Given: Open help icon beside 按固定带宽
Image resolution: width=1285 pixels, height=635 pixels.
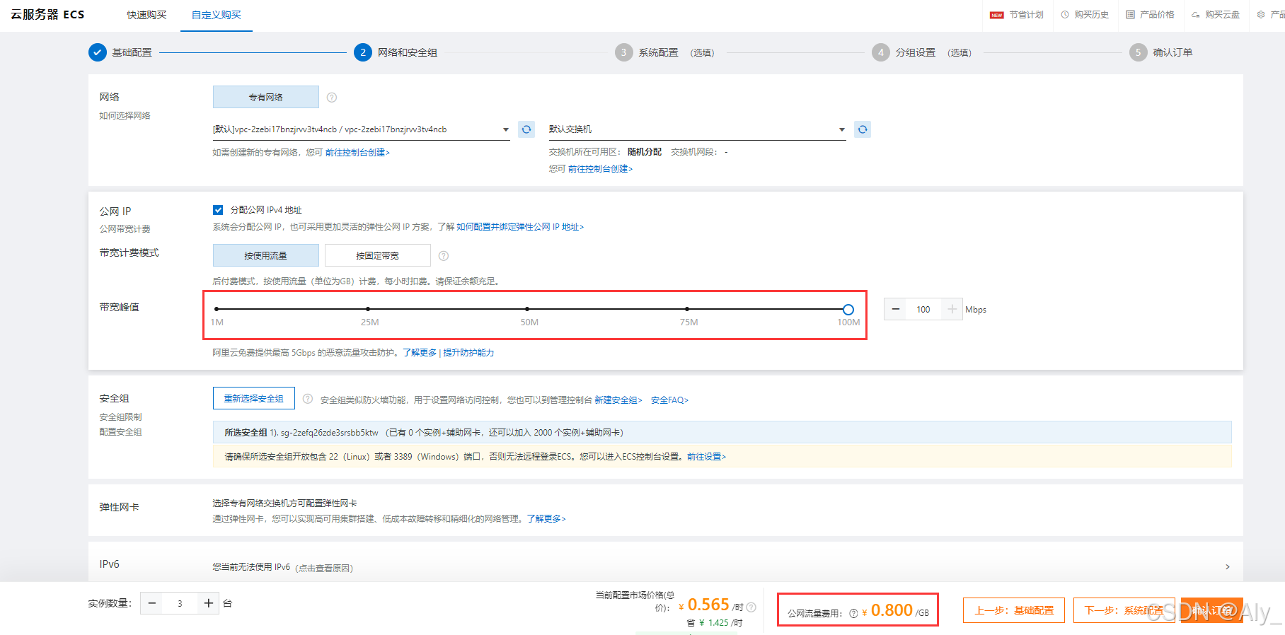Looking at the screenshot, I should (444, 256).
